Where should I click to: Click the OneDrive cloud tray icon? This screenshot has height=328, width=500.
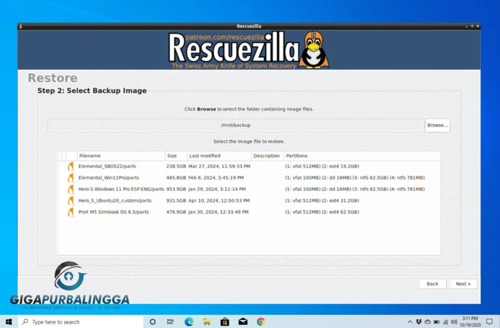[x=427, y=322]
